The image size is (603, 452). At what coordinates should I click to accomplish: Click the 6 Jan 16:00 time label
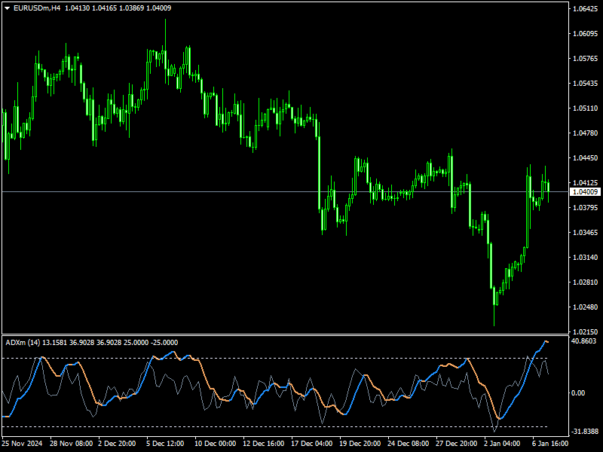click(550, 444)
